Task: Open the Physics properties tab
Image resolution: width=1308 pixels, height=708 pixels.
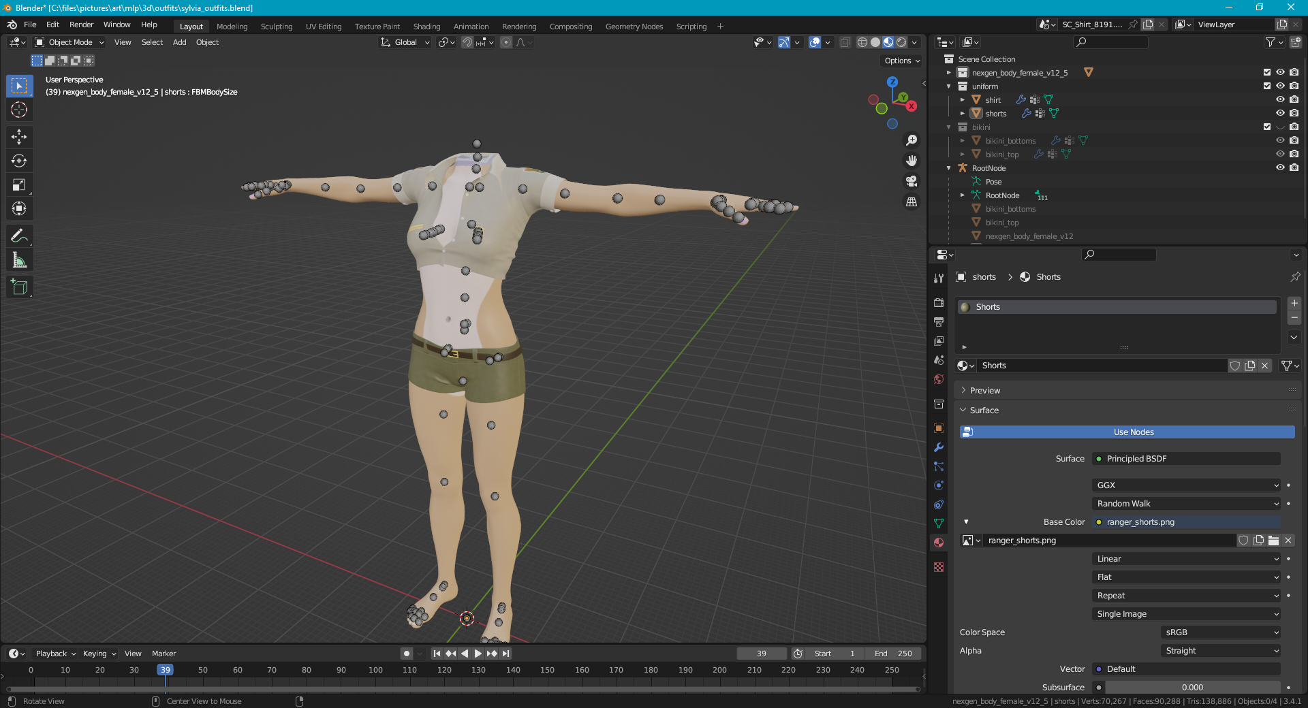Action: tap(939, 485)
